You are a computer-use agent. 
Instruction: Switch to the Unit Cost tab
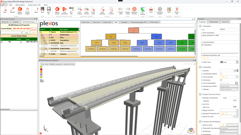pyautogui.click(x=225, y=22)
